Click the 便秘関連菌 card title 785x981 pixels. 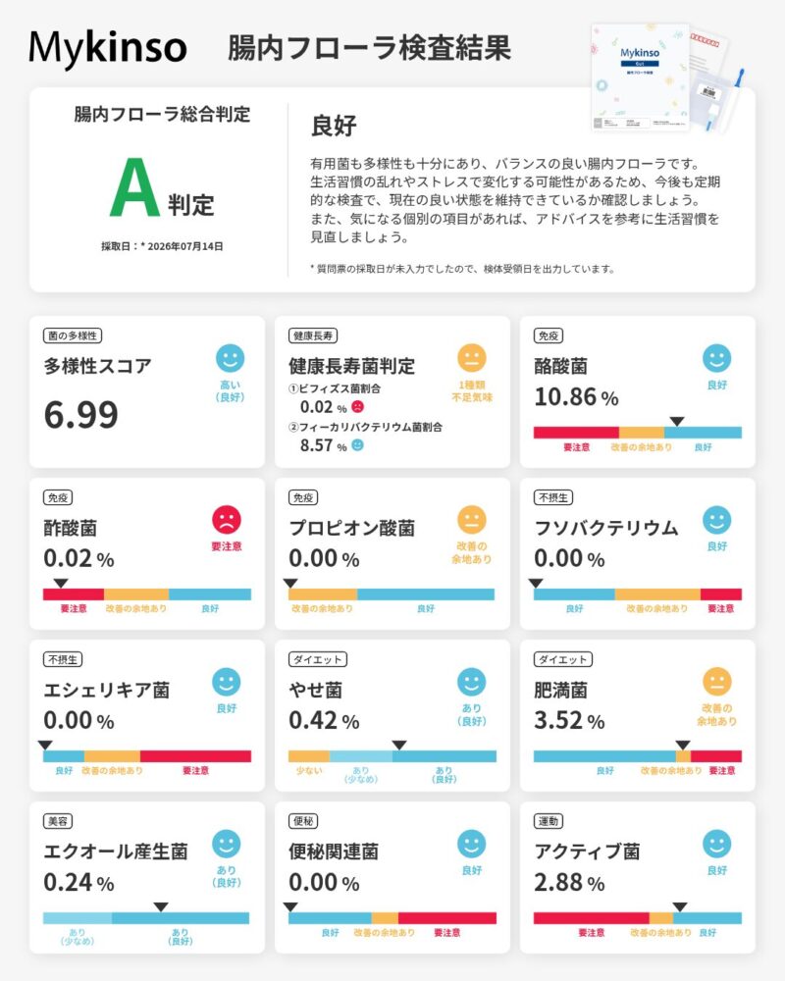[333, 852]
